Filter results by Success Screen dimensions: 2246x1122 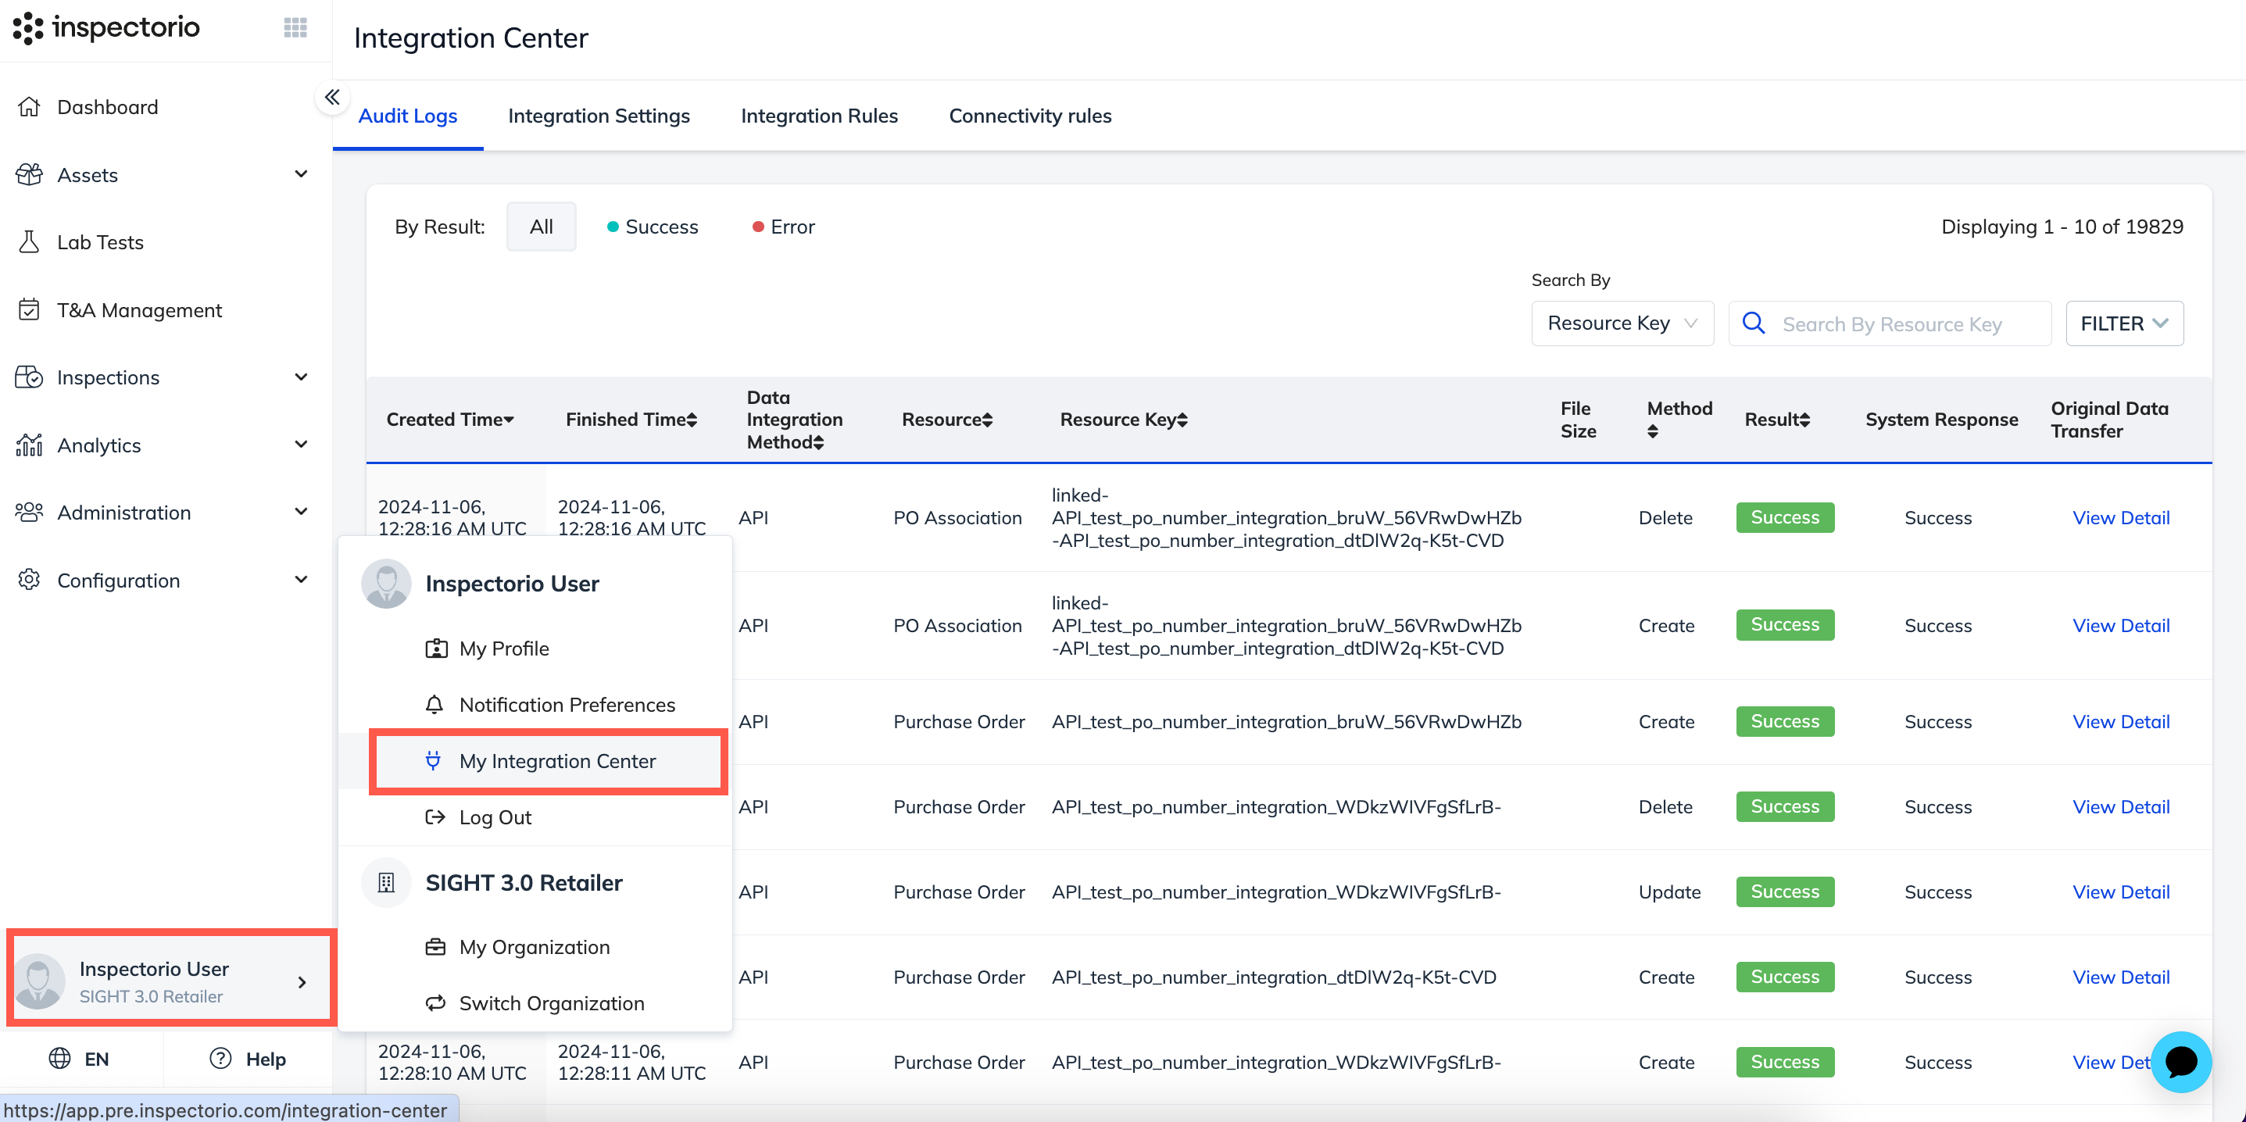(x=653, y=227)
